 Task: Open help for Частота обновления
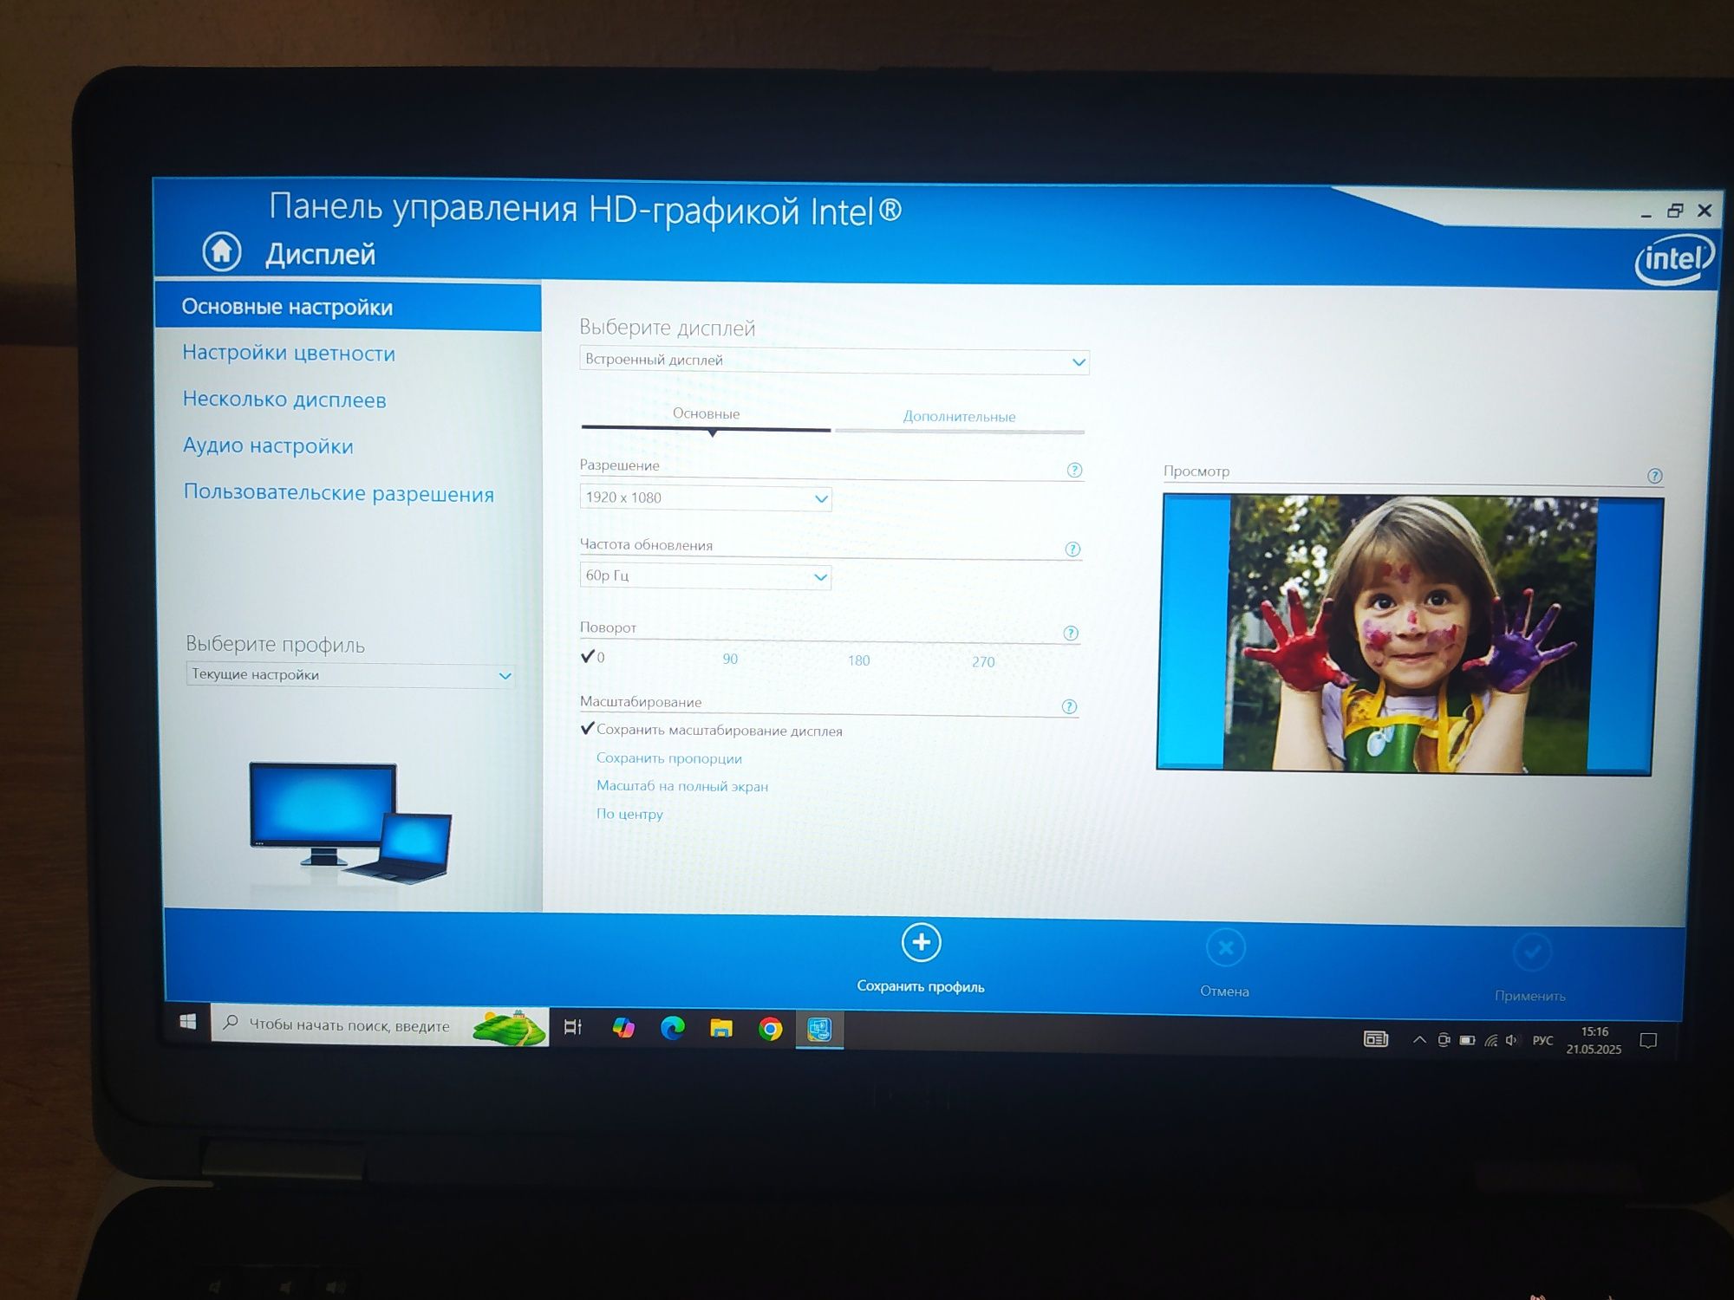1072,549
